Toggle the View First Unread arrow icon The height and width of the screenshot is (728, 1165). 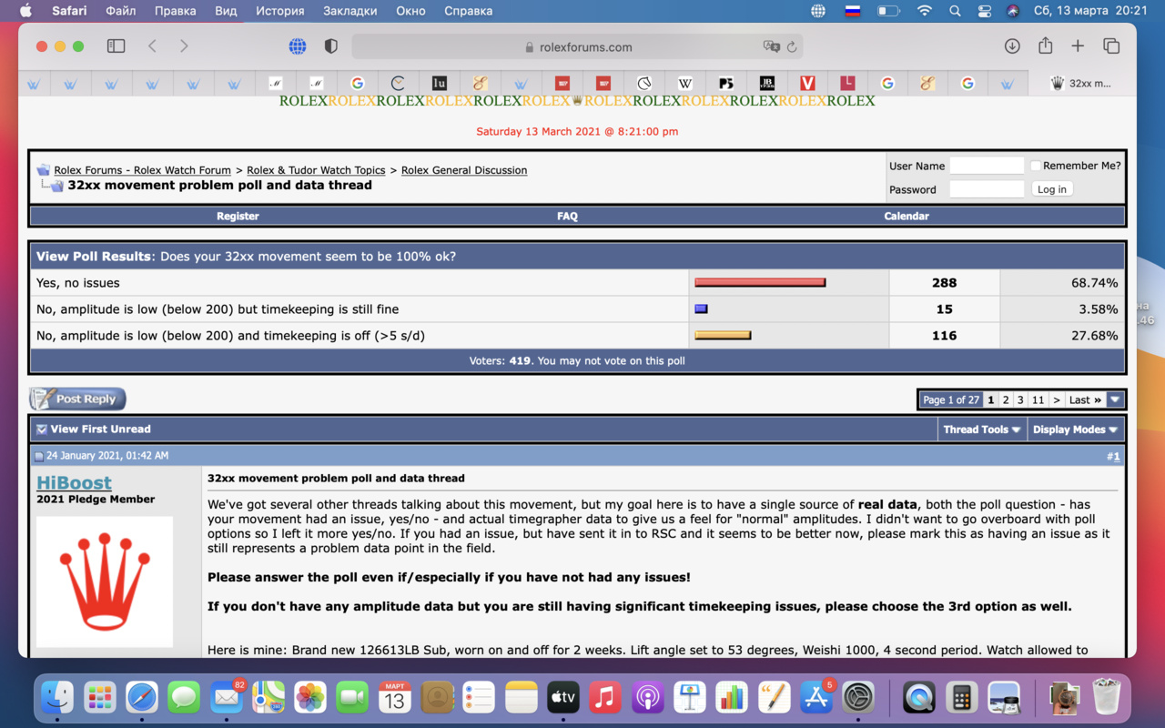click(41, 430)
